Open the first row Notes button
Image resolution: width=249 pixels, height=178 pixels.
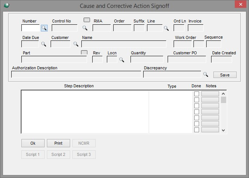tap(210, 94)
